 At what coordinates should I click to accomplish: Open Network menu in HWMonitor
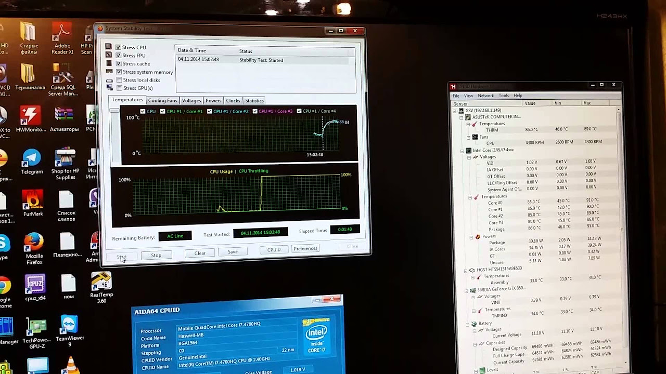tap(486, 96)
